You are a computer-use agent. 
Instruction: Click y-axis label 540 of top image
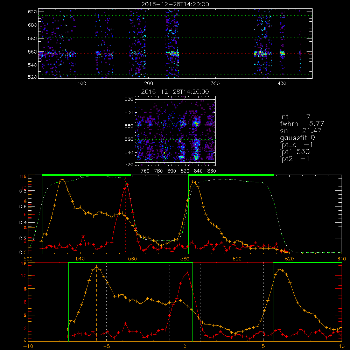32,65
